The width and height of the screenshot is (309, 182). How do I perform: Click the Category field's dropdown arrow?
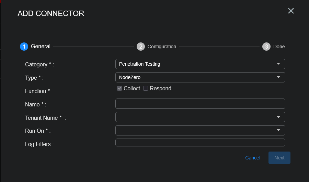[x=278, y=64]
